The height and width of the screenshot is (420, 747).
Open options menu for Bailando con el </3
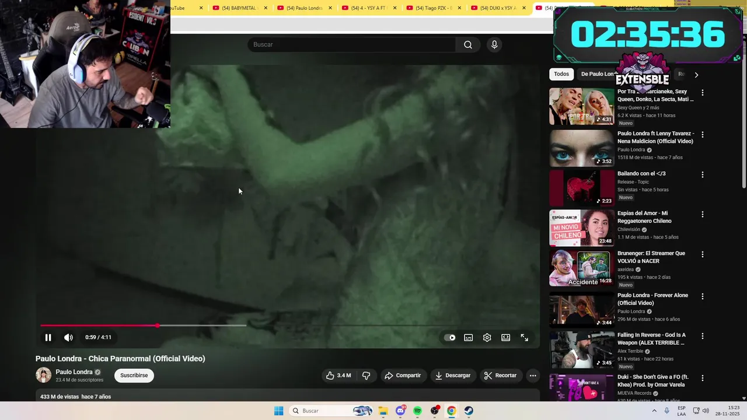[x=702, y=175]
